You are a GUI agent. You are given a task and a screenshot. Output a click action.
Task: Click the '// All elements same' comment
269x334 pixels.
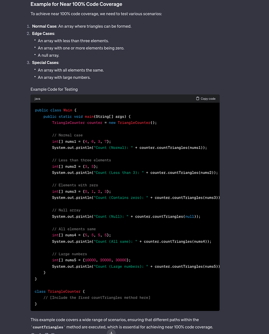pos(74,229)
